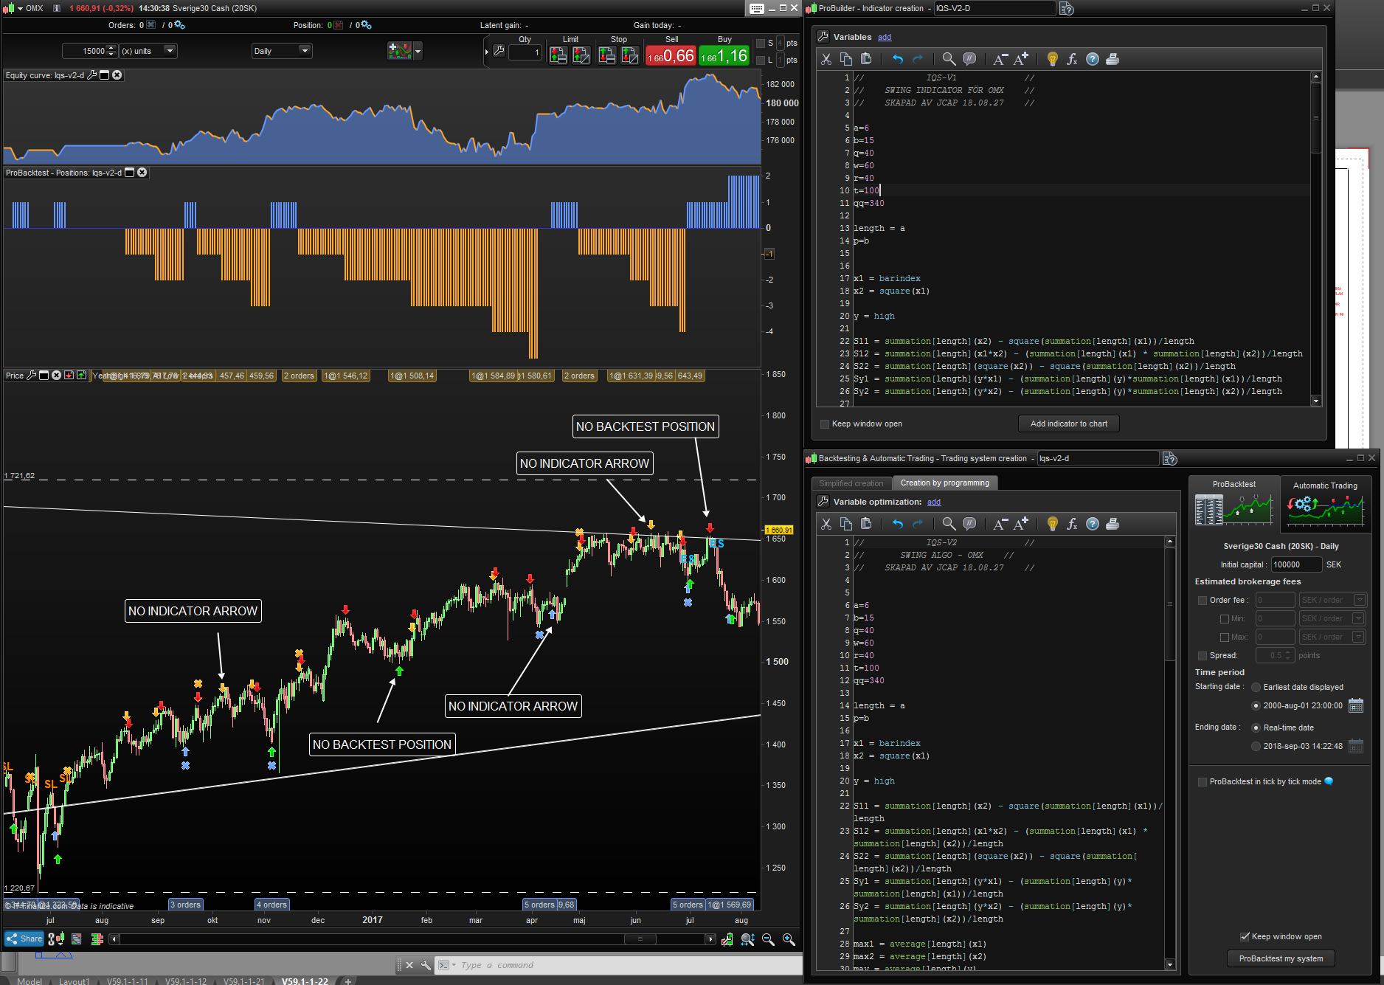Expand the indicators button dropdown arrow
The height and width of the screenshot is (985, 1384).
(418, 52)
